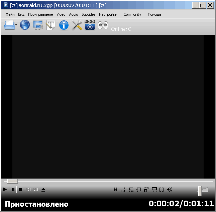Viewport: 216px width, 212px height.
Task: Open the Вид menu
Action: (21, 14)
